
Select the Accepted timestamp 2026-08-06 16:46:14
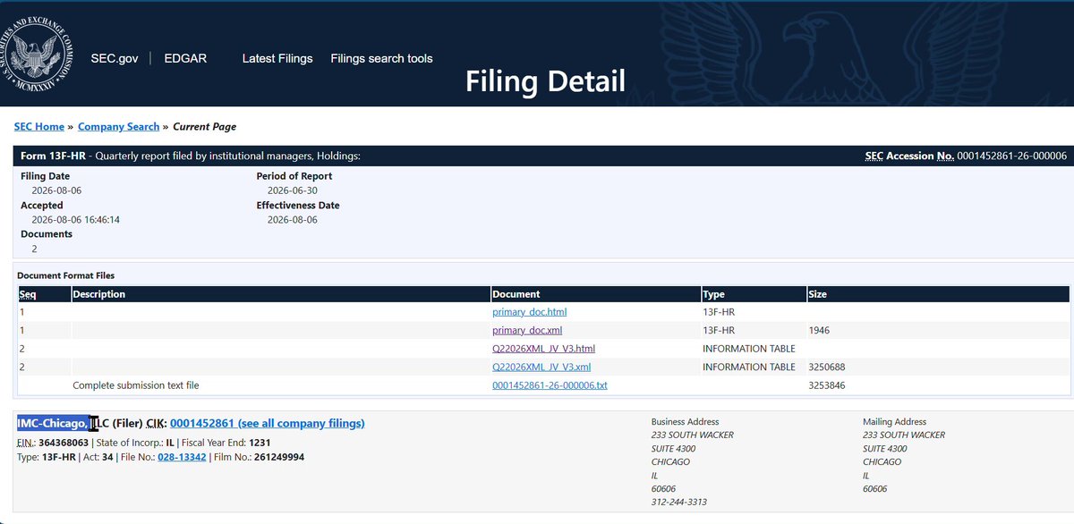(x=75, y=219)
